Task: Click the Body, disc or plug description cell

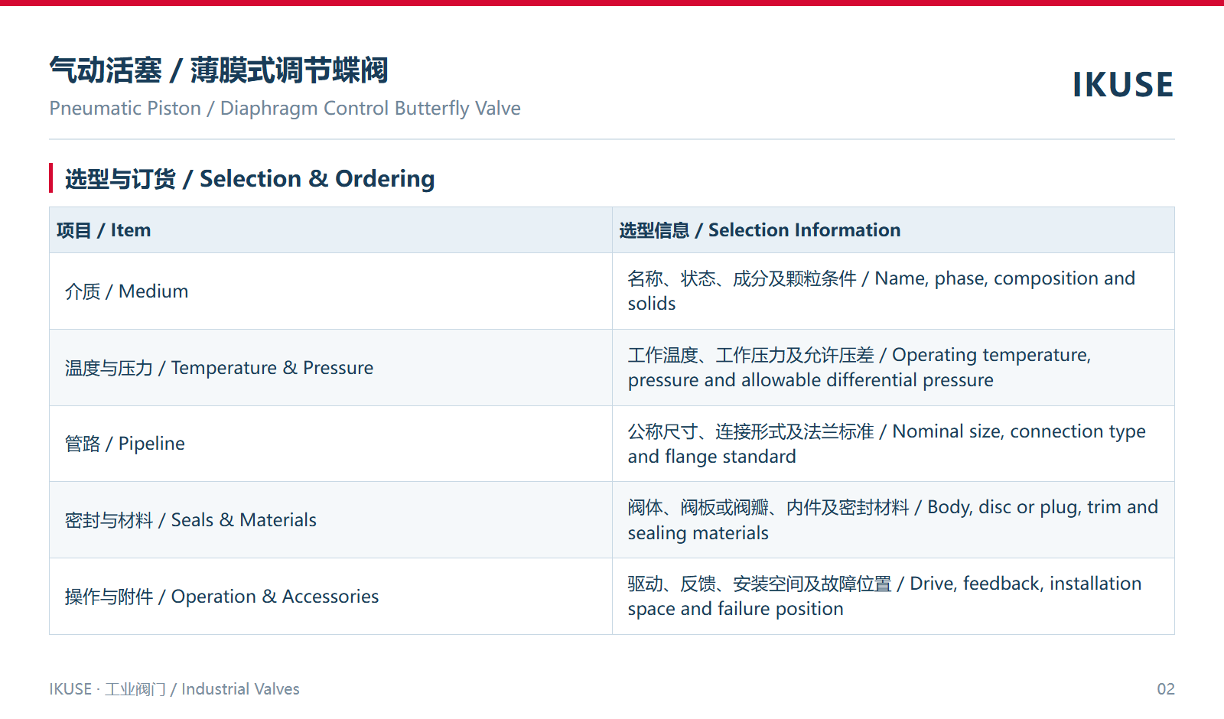Action: tap(894, 520)
